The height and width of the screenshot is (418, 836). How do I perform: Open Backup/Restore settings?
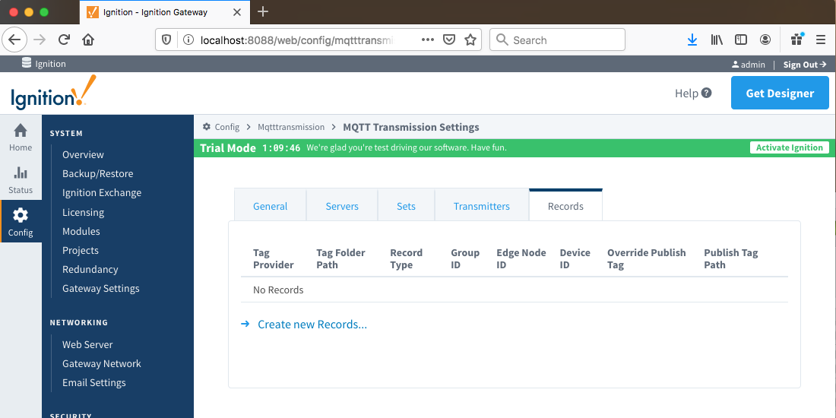click(97, 174)
